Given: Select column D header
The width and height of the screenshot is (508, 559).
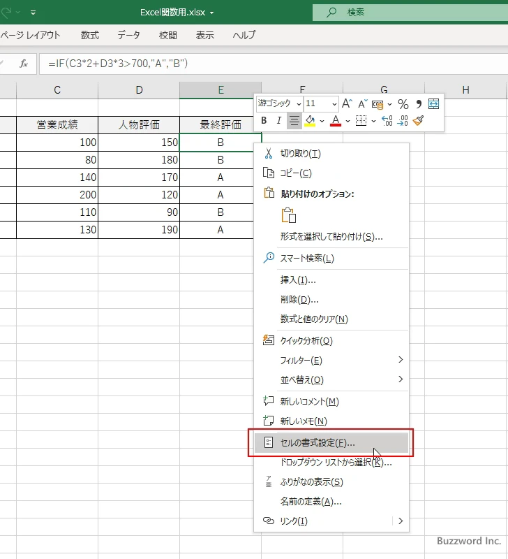Looking at the screenshot, I should [139, 90].
